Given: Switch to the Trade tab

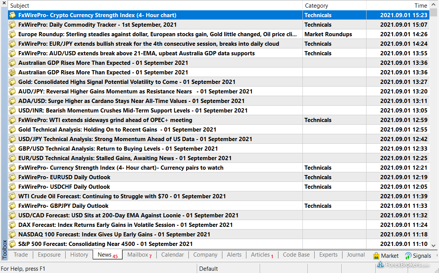Looking at the screenshot, I should point(21,255).
